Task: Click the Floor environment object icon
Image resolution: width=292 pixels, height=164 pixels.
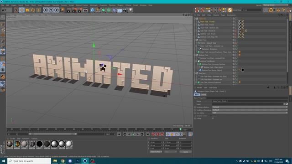Action: 120,10
